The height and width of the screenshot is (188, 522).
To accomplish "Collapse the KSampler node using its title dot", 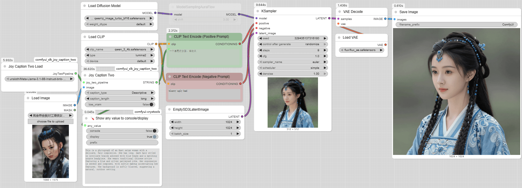I will (x=258, y=11).
